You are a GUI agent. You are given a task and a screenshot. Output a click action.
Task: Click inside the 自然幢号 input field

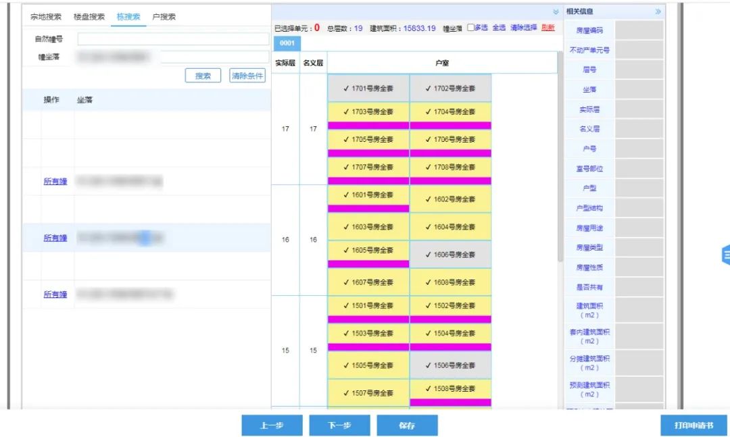(172, 39)
